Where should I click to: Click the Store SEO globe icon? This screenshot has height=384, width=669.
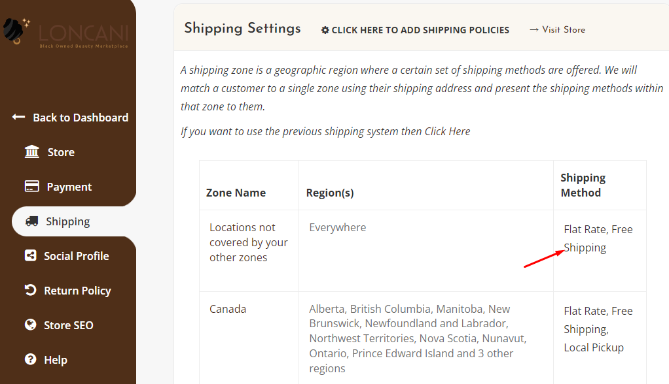pos(30,325)
